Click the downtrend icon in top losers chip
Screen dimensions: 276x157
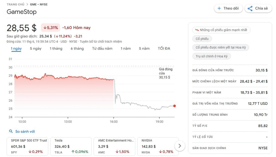point(197,30)
